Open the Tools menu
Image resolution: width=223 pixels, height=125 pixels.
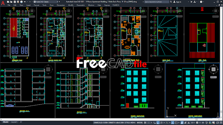44,5
